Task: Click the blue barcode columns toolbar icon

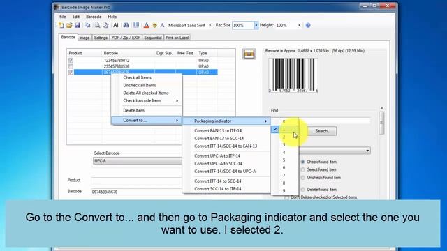Action: (136, 25)
